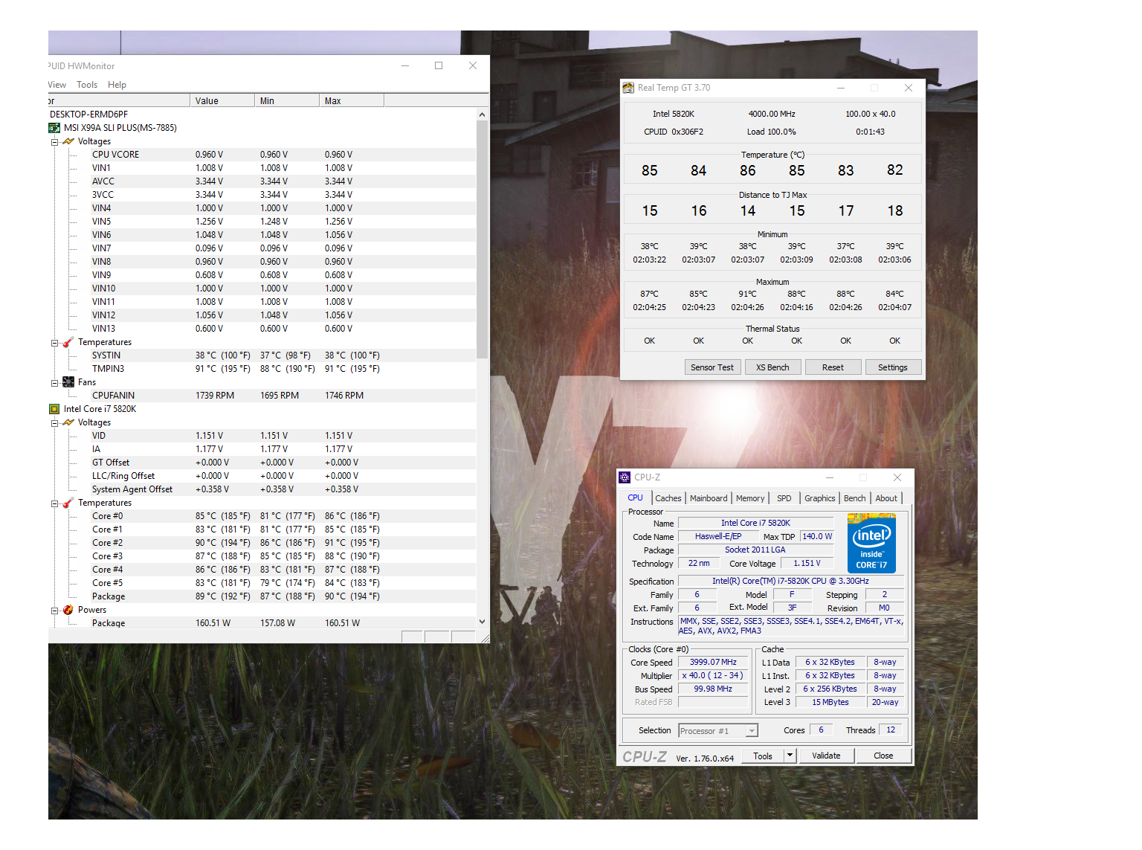
Task: Collapse the CPU core Temperatures node
Action: pyautogui.click(x=54, y=503)
